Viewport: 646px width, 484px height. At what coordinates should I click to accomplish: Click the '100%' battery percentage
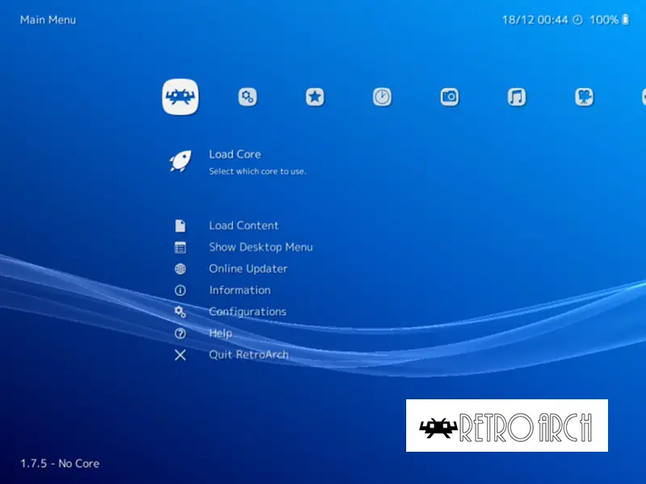604,19
